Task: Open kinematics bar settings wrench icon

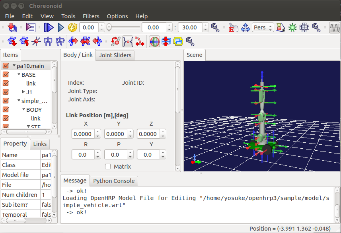Action: point(190,41)
